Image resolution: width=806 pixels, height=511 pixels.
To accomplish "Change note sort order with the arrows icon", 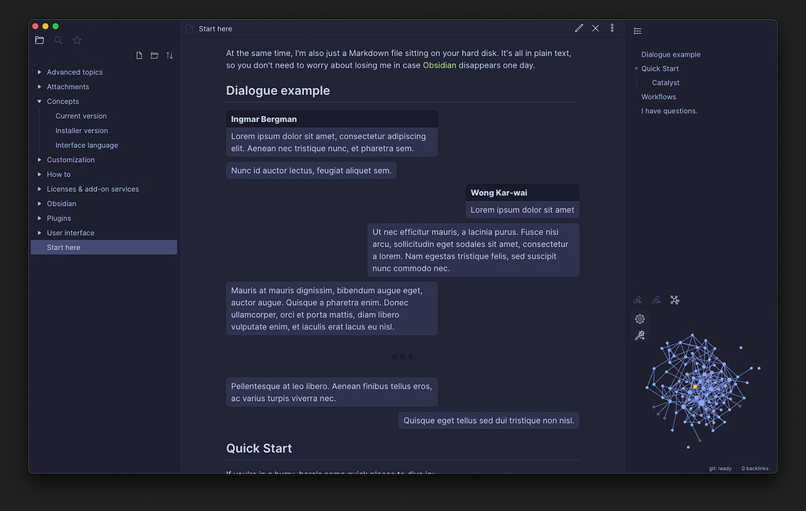I will pos(170,55).
